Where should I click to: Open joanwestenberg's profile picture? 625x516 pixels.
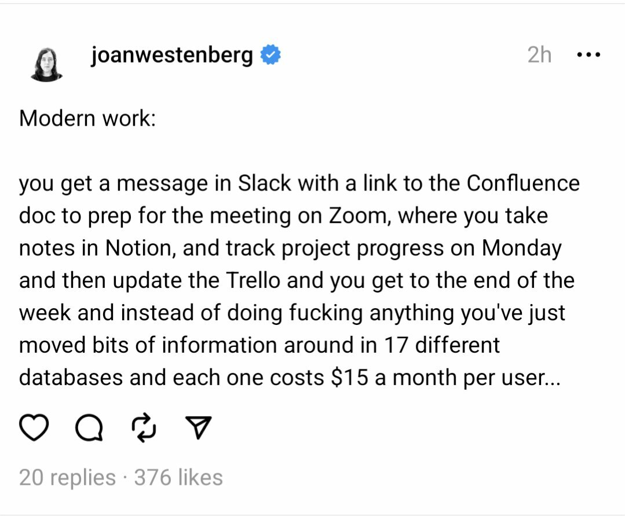(47, 64)
